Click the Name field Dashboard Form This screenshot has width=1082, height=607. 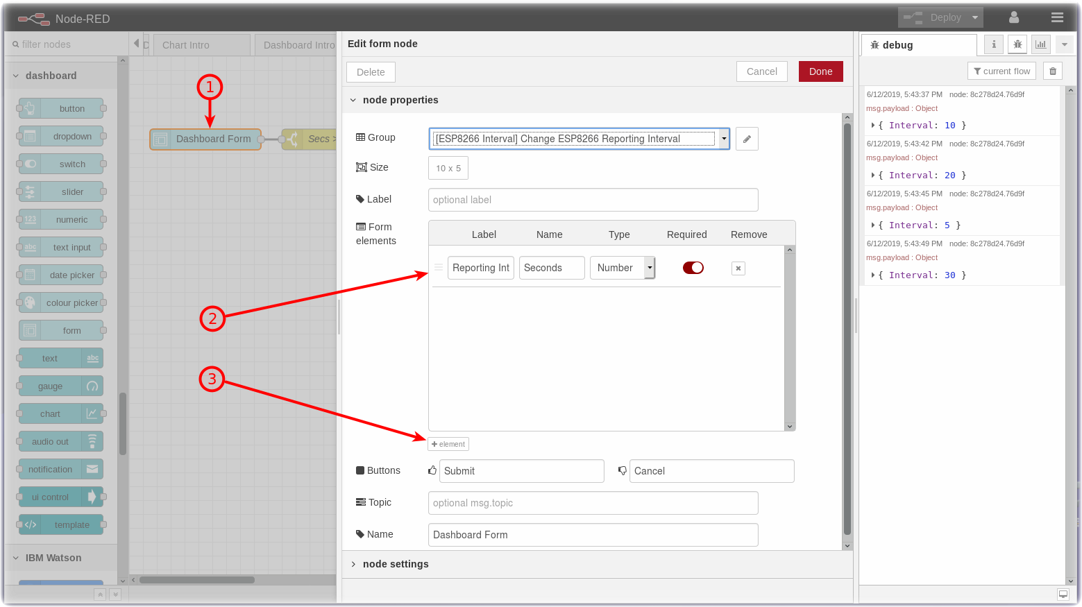[x=593, y=535]
